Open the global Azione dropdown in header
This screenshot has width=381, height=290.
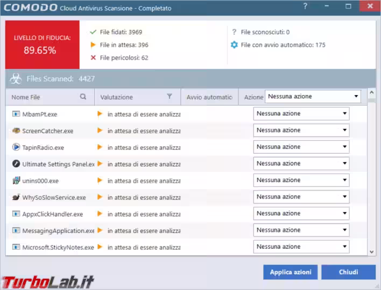tap(313, 96)
